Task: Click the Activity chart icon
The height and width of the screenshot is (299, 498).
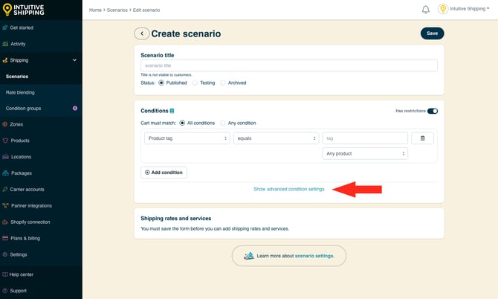Action: 5,44
